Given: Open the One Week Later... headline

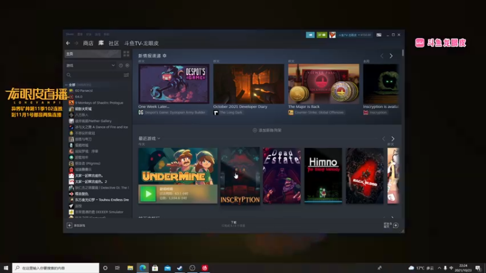Looking at the screenshot, I should tap(154, 107).
